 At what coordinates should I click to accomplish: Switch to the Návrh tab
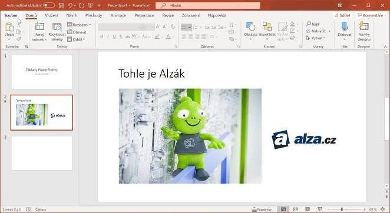[72, 15]
